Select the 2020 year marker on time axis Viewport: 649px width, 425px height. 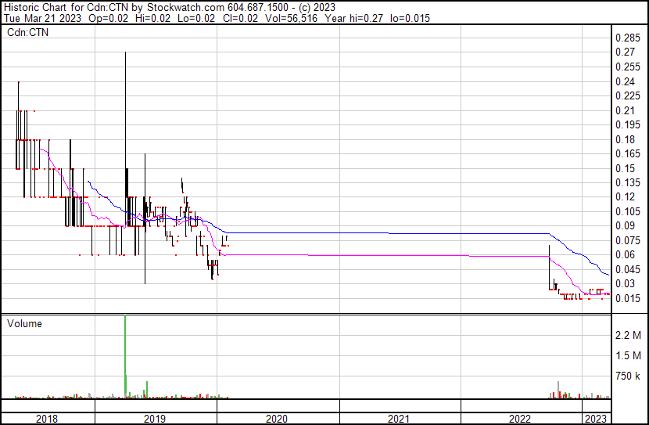tap(277, 418)
